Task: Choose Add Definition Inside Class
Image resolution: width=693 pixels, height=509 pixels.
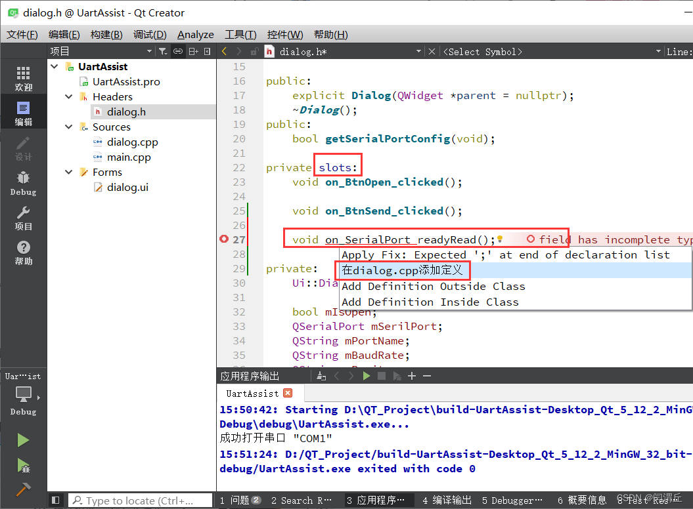Action: [x=516, y=302]
